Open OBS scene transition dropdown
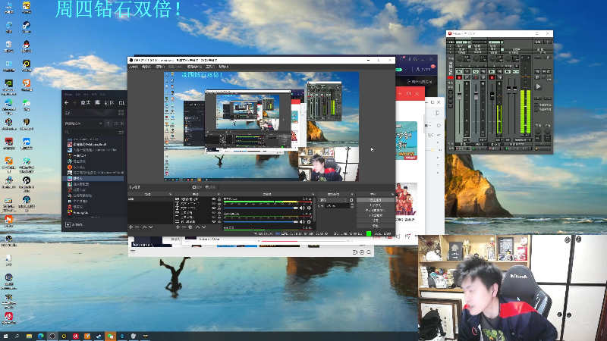Screen dimensions: 607x341 click(333, 200)
